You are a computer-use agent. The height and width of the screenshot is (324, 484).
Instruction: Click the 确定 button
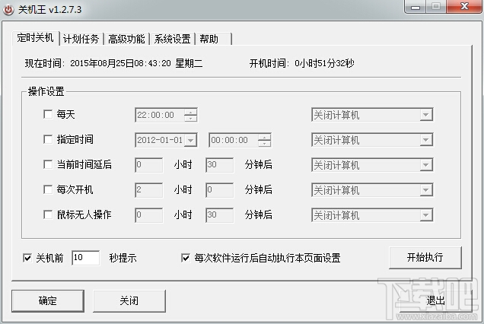pos(48,300)
